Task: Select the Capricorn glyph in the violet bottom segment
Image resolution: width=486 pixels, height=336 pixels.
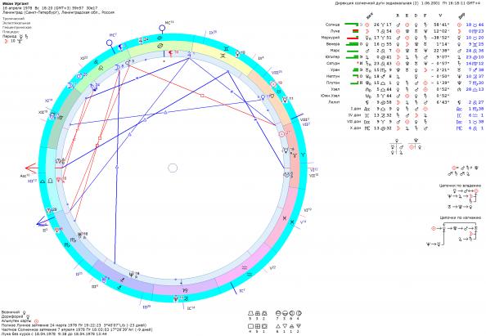Action: 185,291
